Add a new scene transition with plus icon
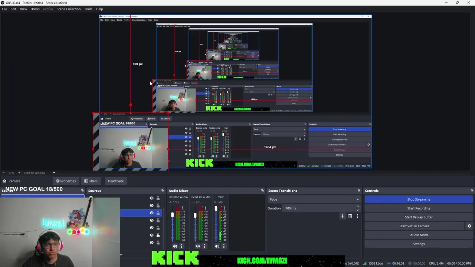This screenshot has width=475, height=267. coord(343,216)
